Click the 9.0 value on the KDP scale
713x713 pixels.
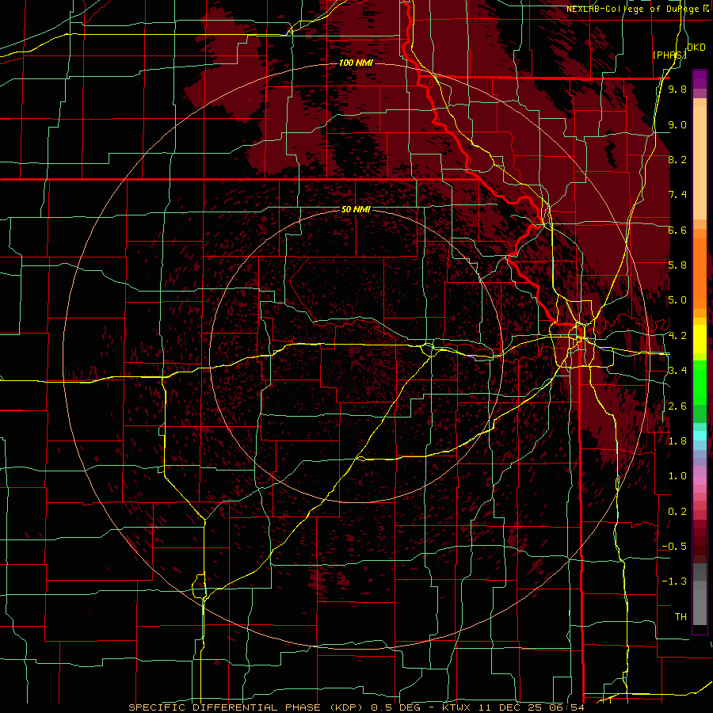pos(677,124)
